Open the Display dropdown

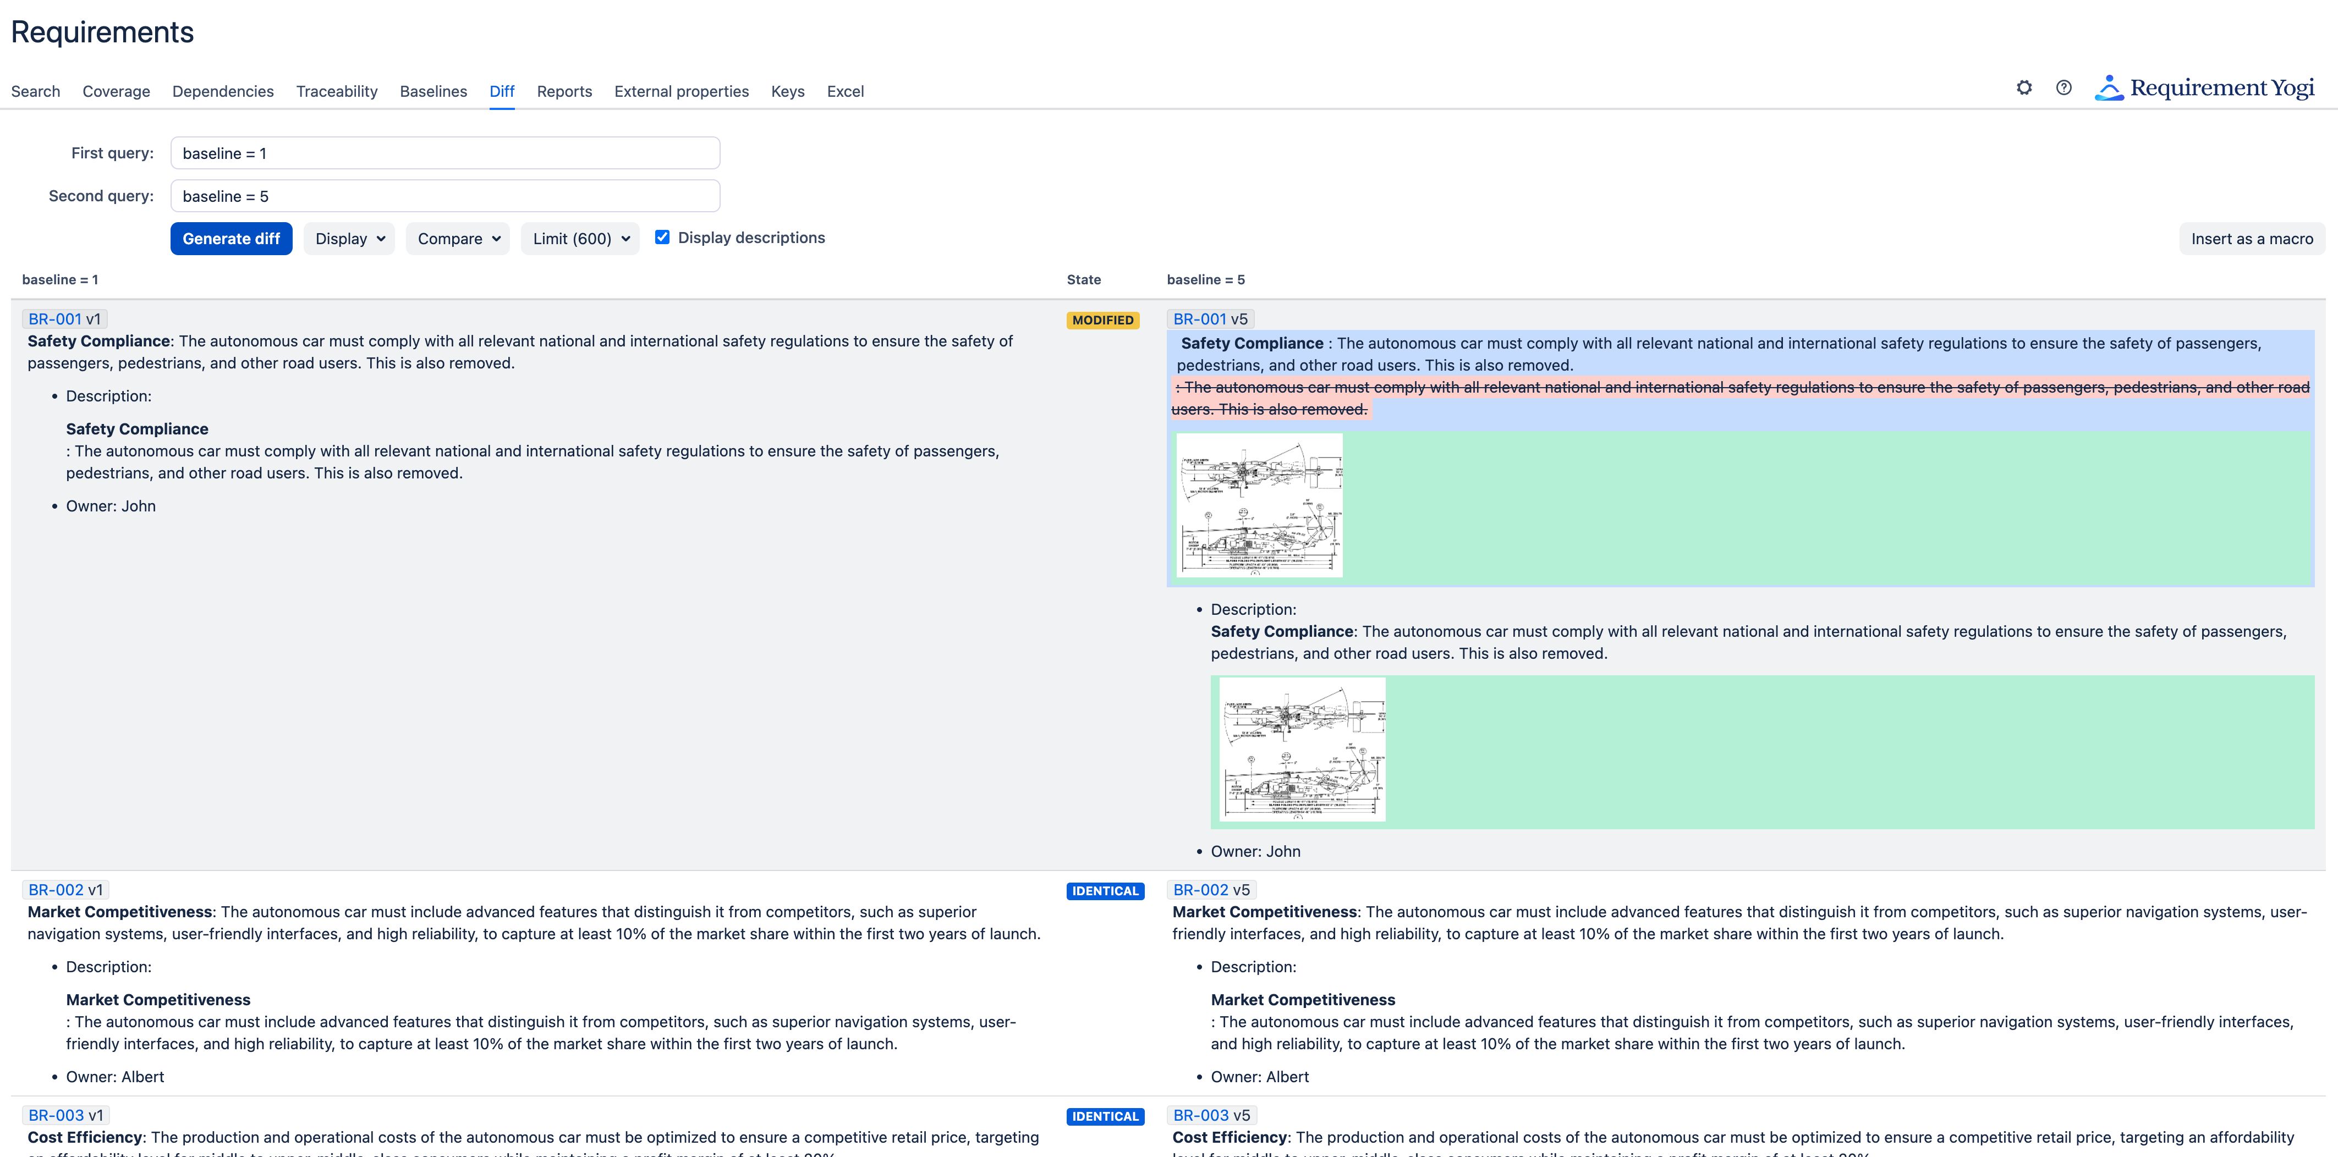(x=349, y=238)
